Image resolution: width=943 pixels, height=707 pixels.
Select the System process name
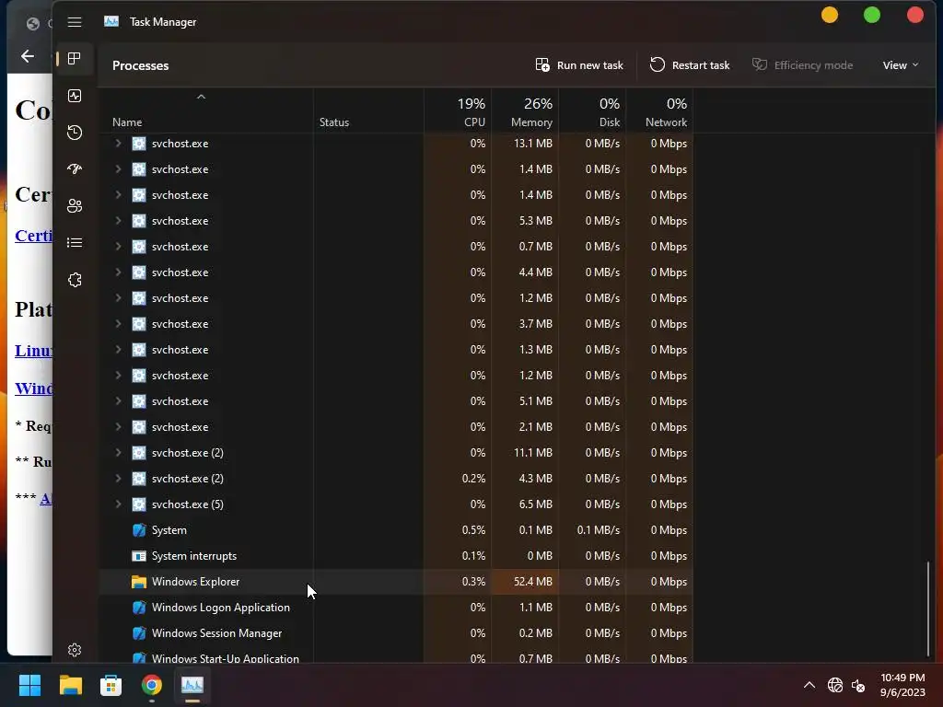pos(169,530)
